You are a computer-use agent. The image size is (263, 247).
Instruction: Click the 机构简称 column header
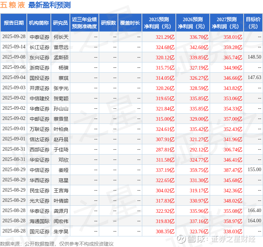click(x=39, y=23)
